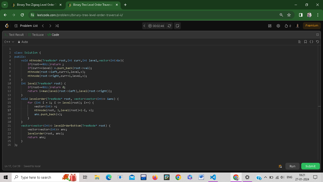Click the Premium button
The image size is (323, 182).
[312, 26]
